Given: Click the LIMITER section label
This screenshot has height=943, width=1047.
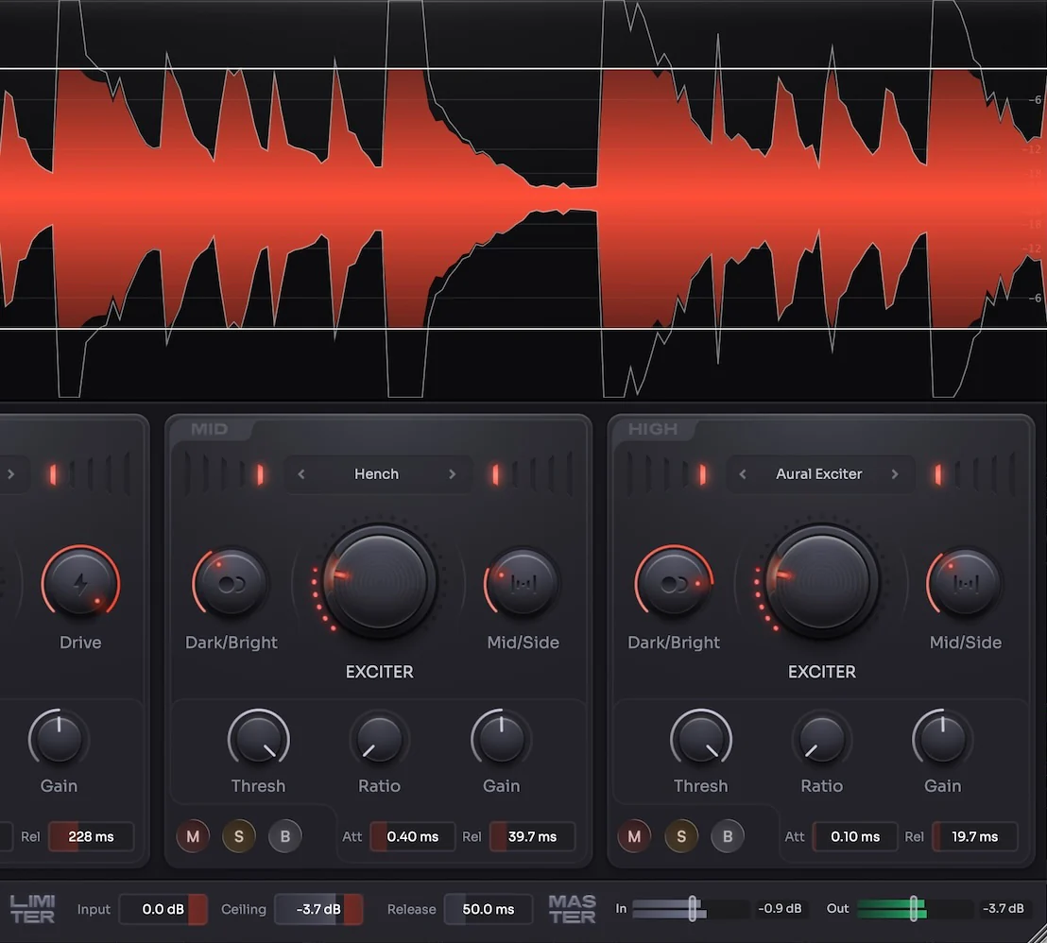Looking at the screenshot, I should 33,909.
